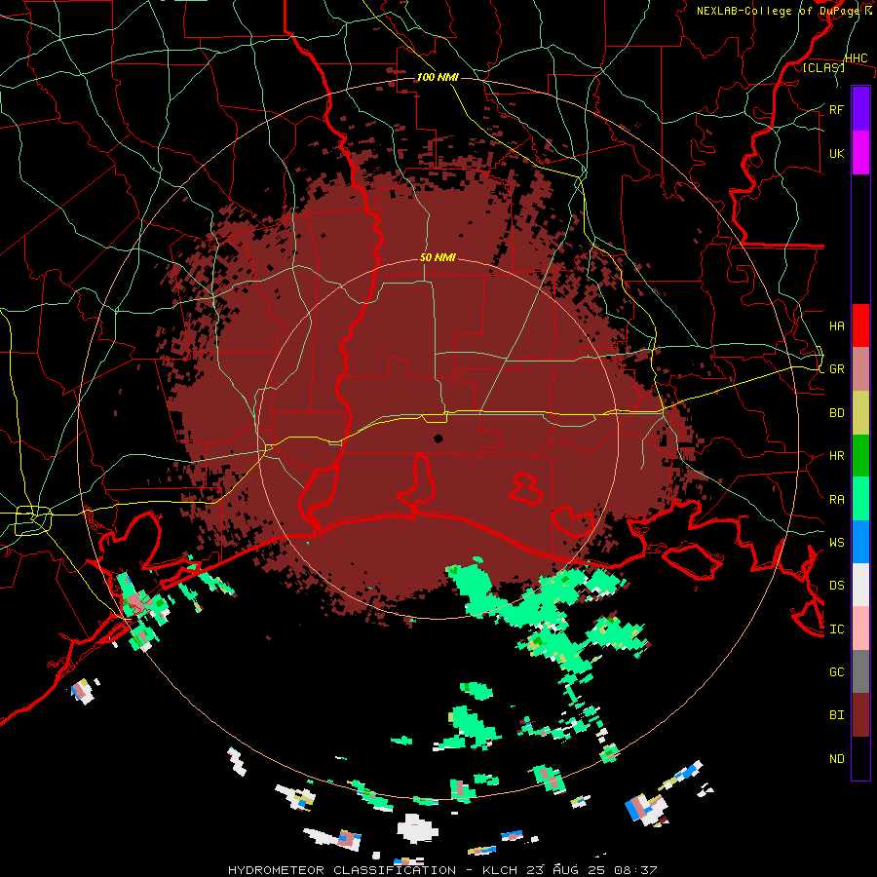This screenshot has height=877, width=877.
Task: Click the RF purple legend swatch
Action: click(x=860, y=109)
